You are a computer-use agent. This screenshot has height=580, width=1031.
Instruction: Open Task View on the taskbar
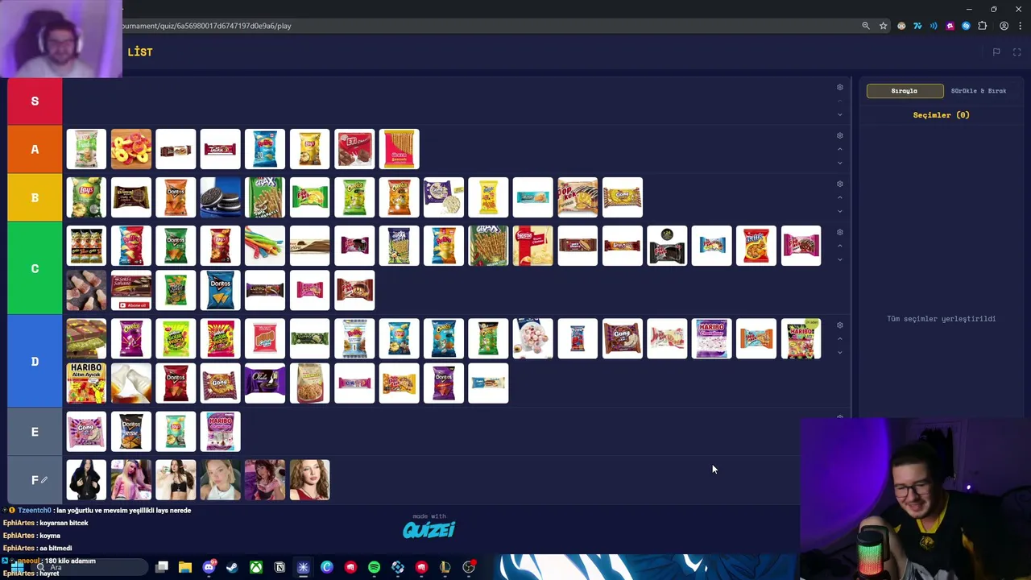point(162,567)
